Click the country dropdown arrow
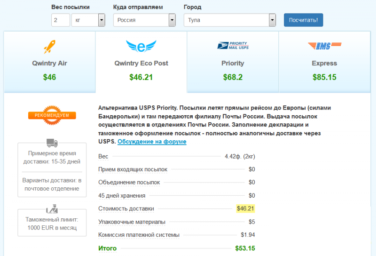Screen dimensions: 376x256 click(172, 20)
